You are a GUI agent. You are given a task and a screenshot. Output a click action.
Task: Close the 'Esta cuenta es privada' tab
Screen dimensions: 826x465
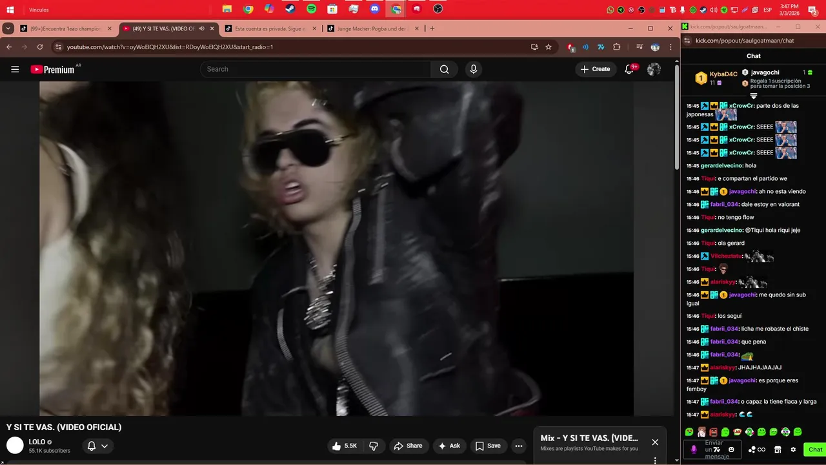pyautogui.click(x=314, y=28)
